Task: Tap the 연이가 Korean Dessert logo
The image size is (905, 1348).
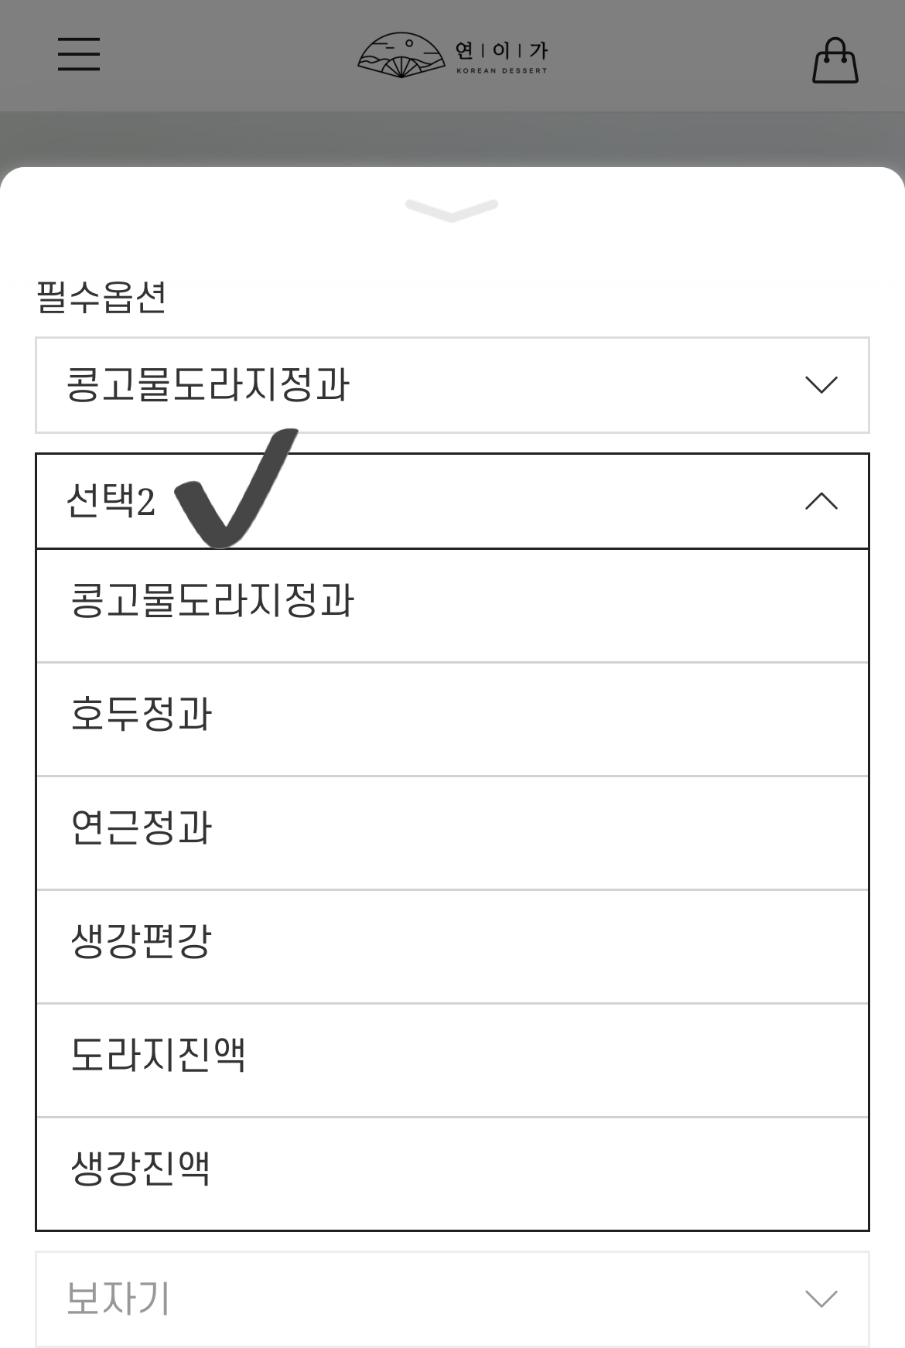Action: click(x=452, y=56)
